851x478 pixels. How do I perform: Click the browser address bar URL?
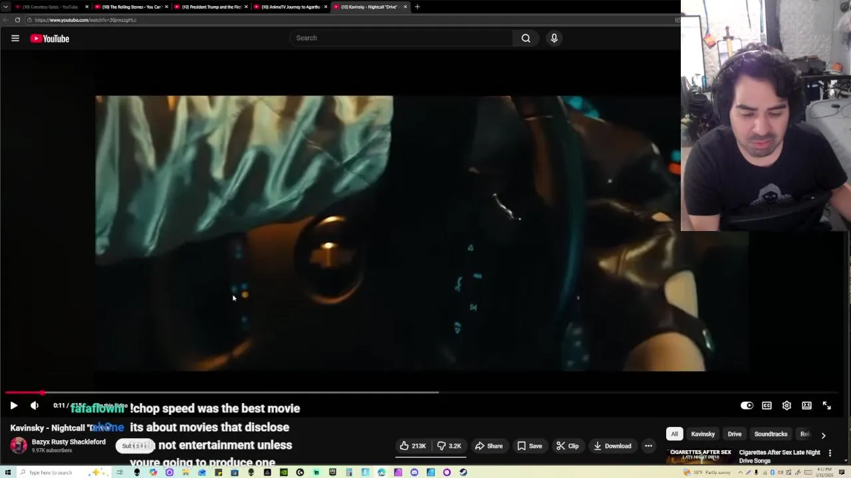[x=85, y=20]
